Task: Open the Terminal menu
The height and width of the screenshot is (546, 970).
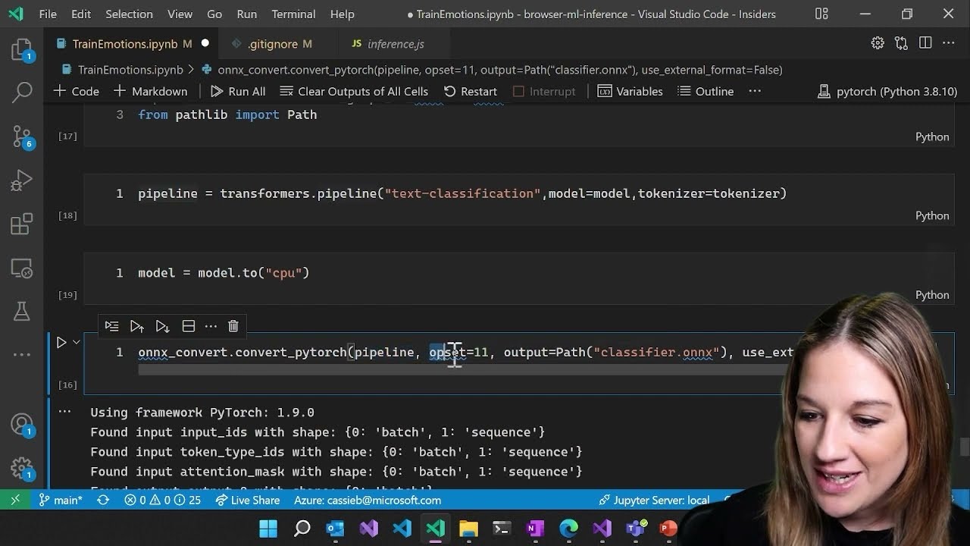Action: (293, 14)
